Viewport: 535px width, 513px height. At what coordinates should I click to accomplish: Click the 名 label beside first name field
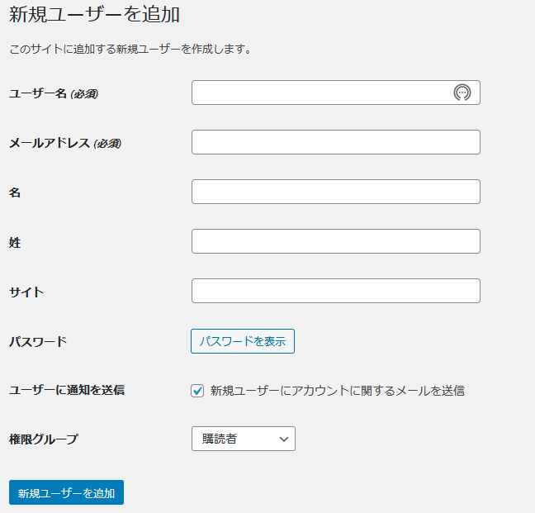pyautogui.click(x=15, y=192)
